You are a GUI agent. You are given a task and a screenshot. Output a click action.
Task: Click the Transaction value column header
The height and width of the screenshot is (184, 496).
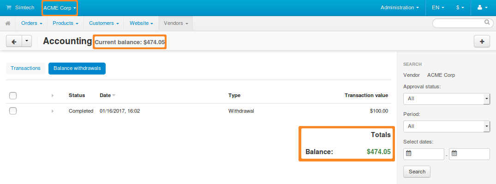pyautogui.click(x=366, y=95)
